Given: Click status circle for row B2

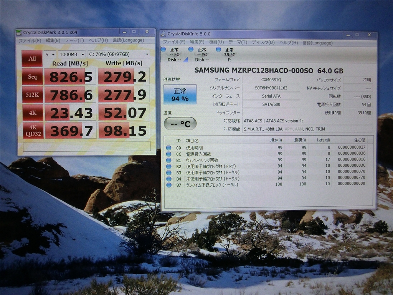Looking at the screenshot, I should click(169, 166).
